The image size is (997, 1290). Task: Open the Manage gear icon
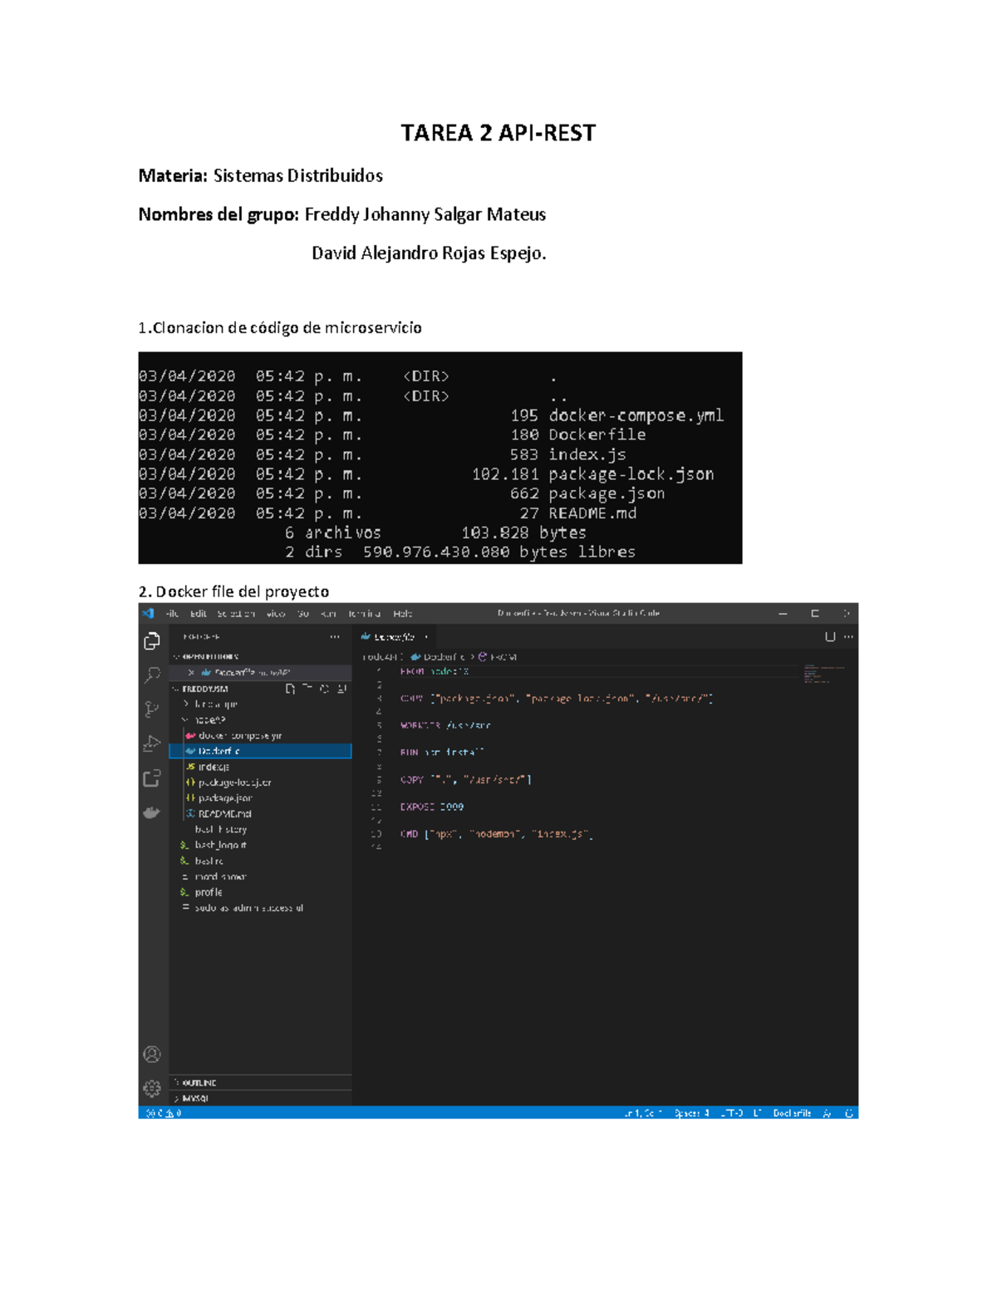coord(152,1088)
